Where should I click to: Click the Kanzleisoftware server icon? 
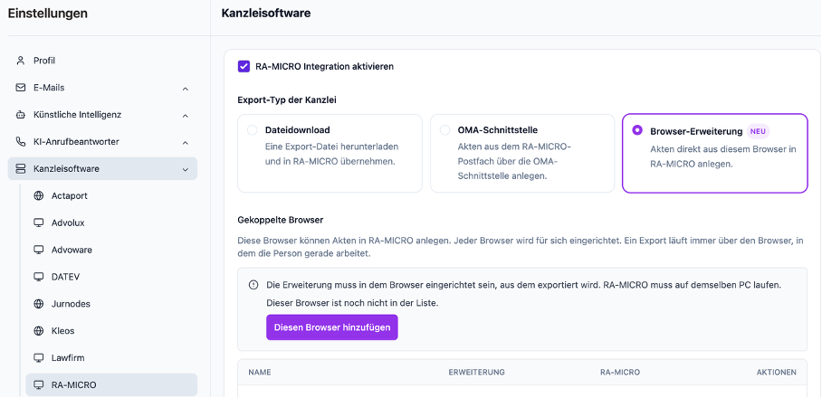(x=21, y=168)
